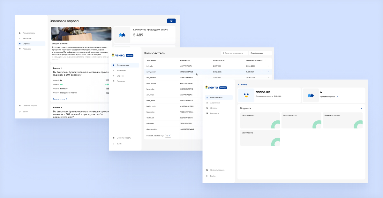Click the Выйти logout icon in the survey window

pyautogui.click(x=20, y=111)
